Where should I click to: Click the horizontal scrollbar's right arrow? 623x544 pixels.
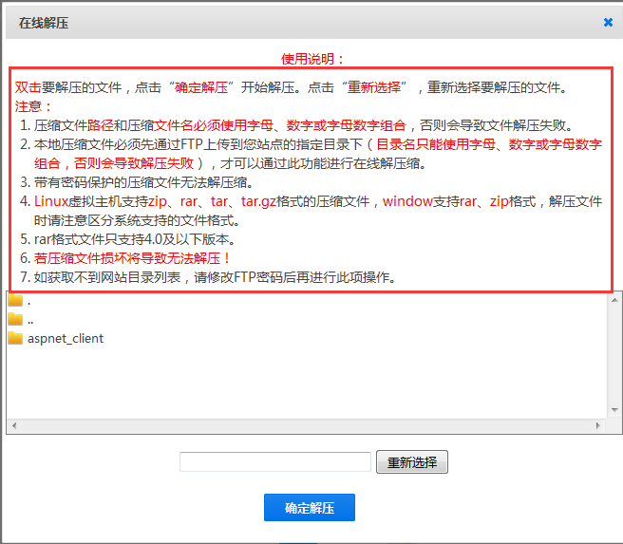(598, 426)
